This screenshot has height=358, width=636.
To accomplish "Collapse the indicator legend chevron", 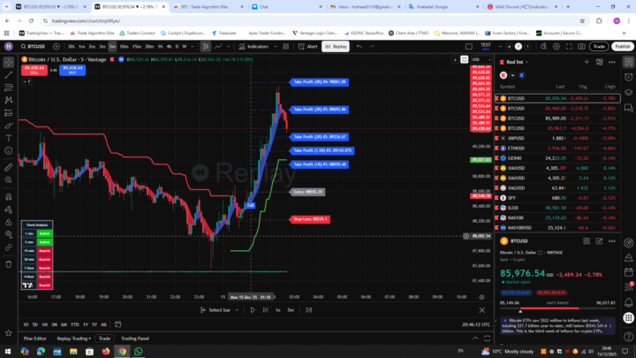I will [26, 82].
